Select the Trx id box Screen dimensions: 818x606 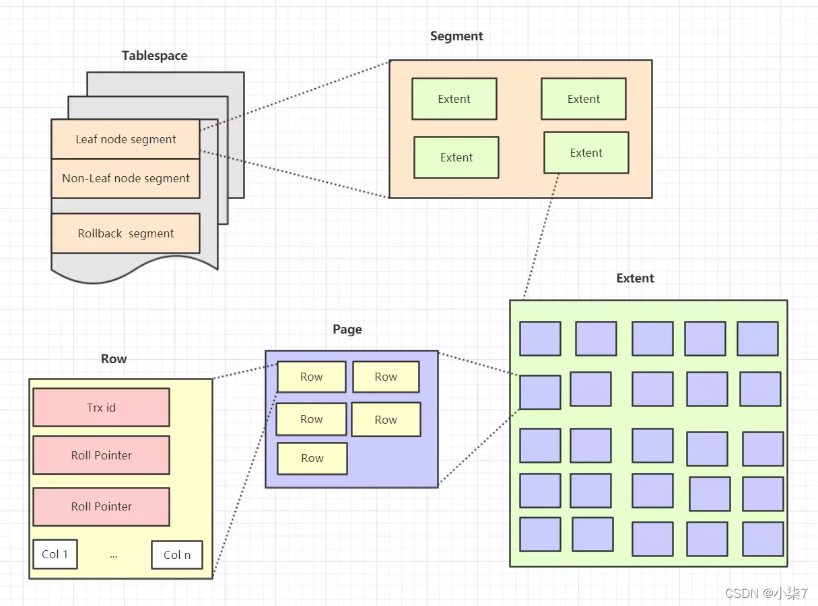coord(101,407)
